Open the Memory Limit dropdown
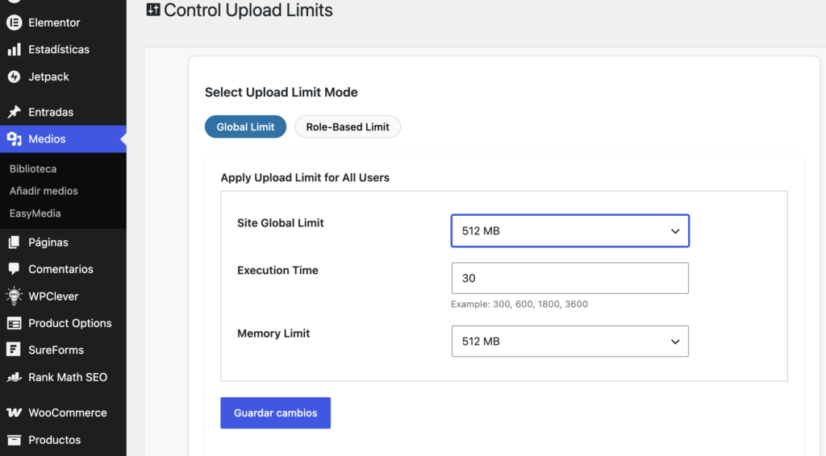The width and height of the screenshot is (826, 456). pos(570,342)
